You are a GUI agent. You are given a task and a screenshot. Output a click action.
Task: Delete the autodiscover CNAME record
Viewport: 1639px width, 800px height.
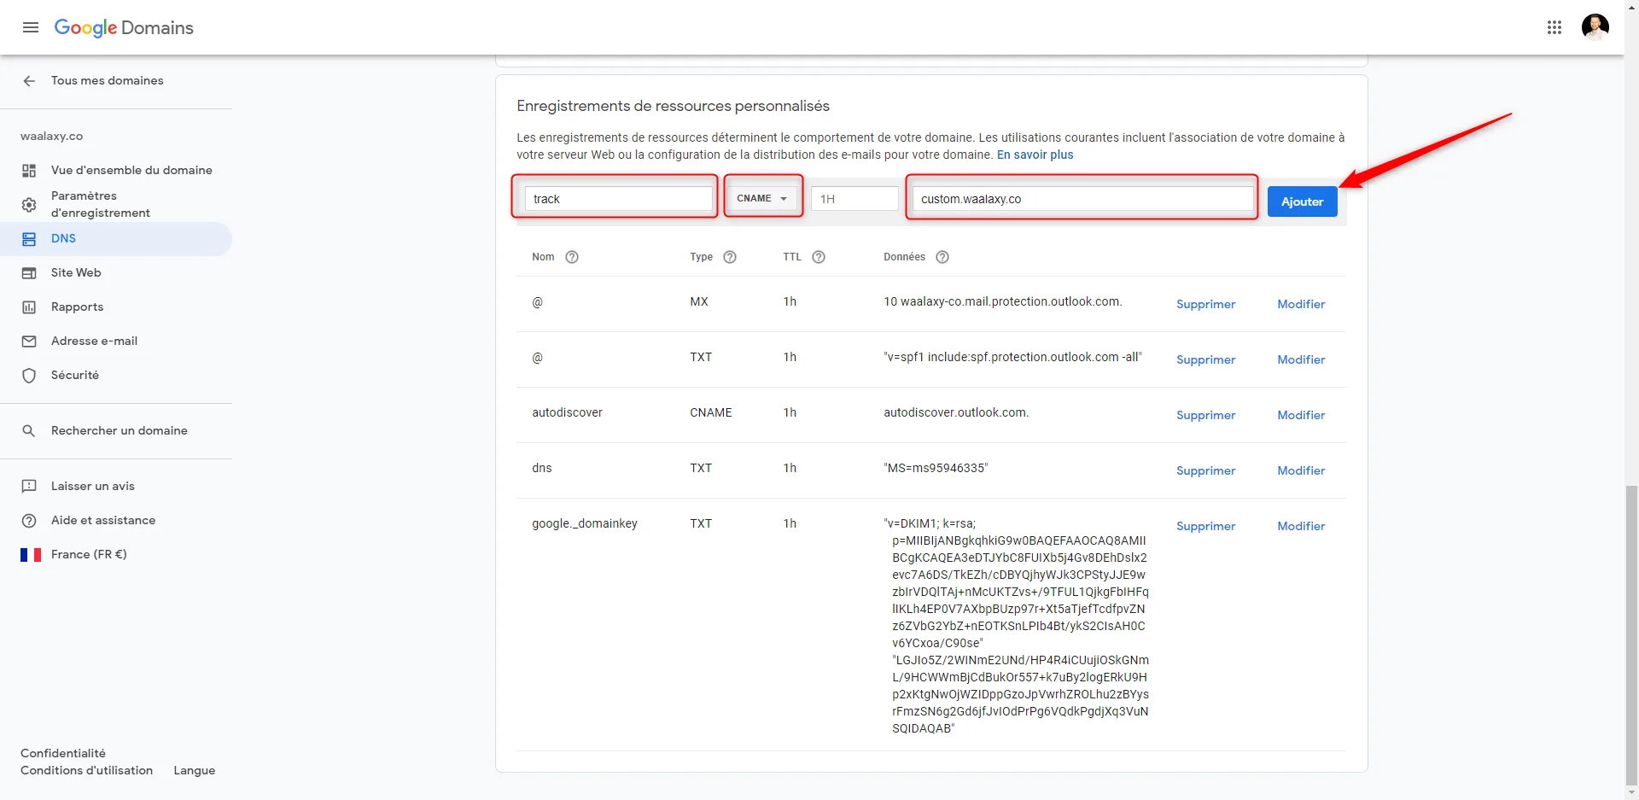click(x=1205, y=415)
